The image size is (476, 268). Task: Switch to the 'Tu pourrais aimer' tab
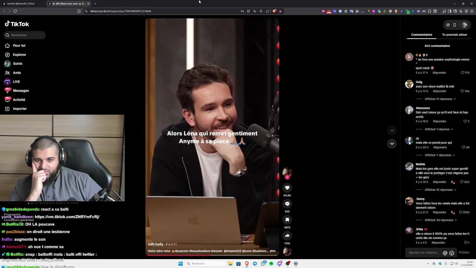(454, 35)
